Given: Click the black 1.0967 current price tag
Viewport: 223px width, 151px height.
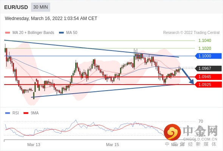Looking at the screenshot, I should [x=208, y=68].
